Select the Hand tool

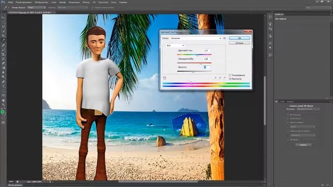pyautogui.click(x=3, y=100)
